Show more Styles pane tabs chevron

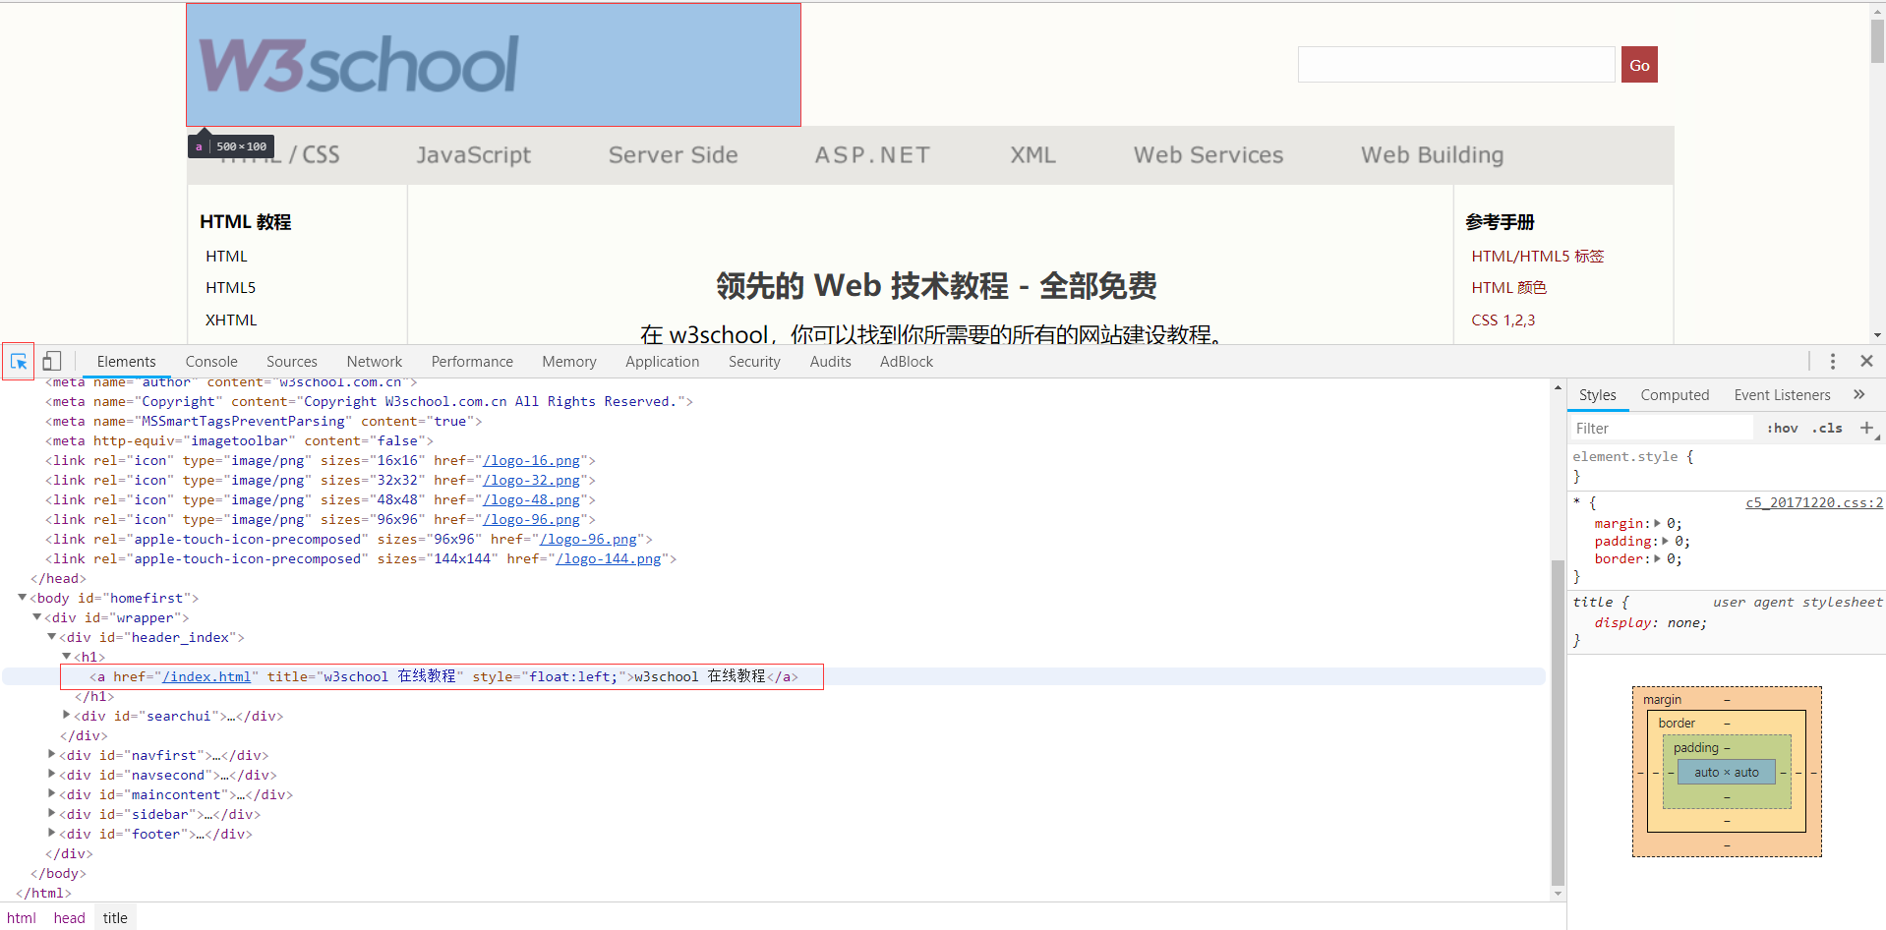coord(1858,394)
